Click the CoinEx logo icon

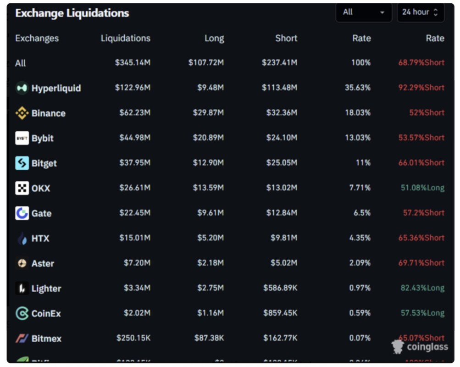22,313
